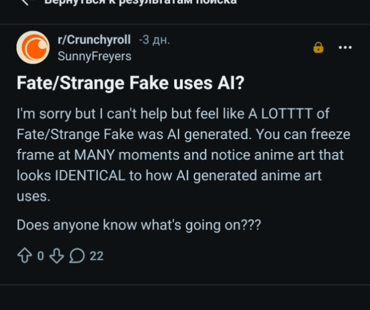Click the "Fate/Strange Fake uses AI?" title

pos(130,84)
